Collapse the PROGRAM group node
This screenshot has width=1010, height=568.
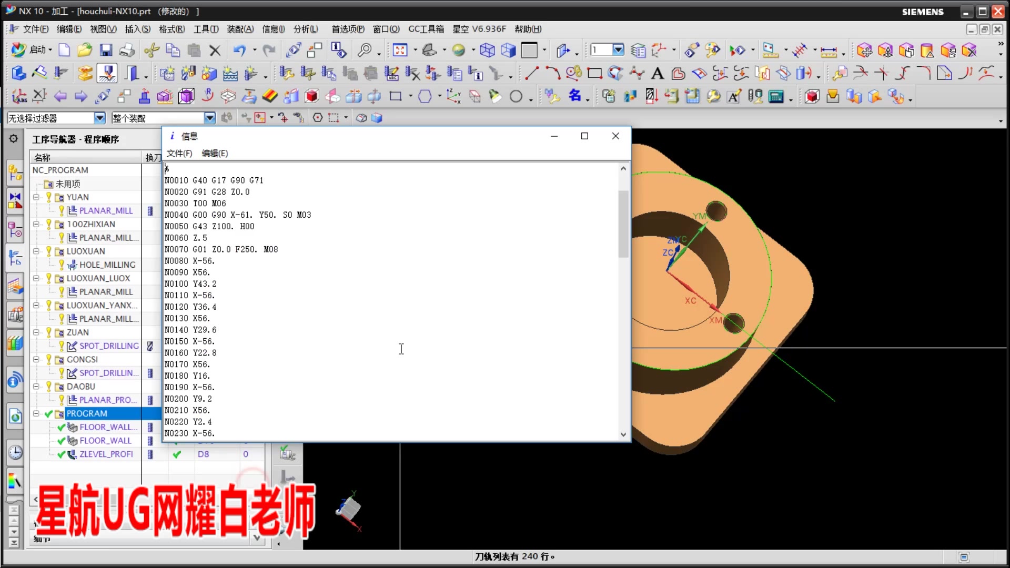tap(36, 414)
